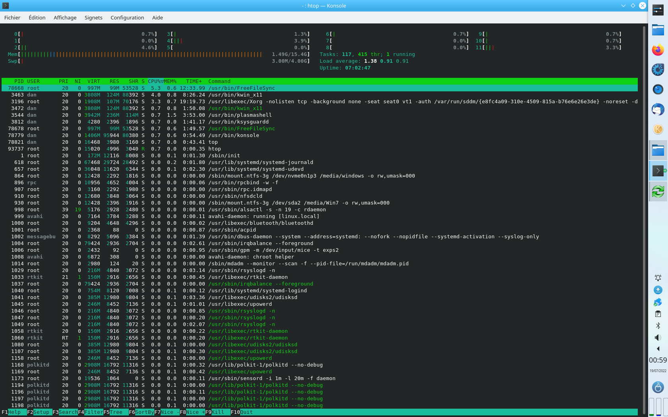Click F8 Nice + in htop
This screenshot has height=417, width=668.
192,412
